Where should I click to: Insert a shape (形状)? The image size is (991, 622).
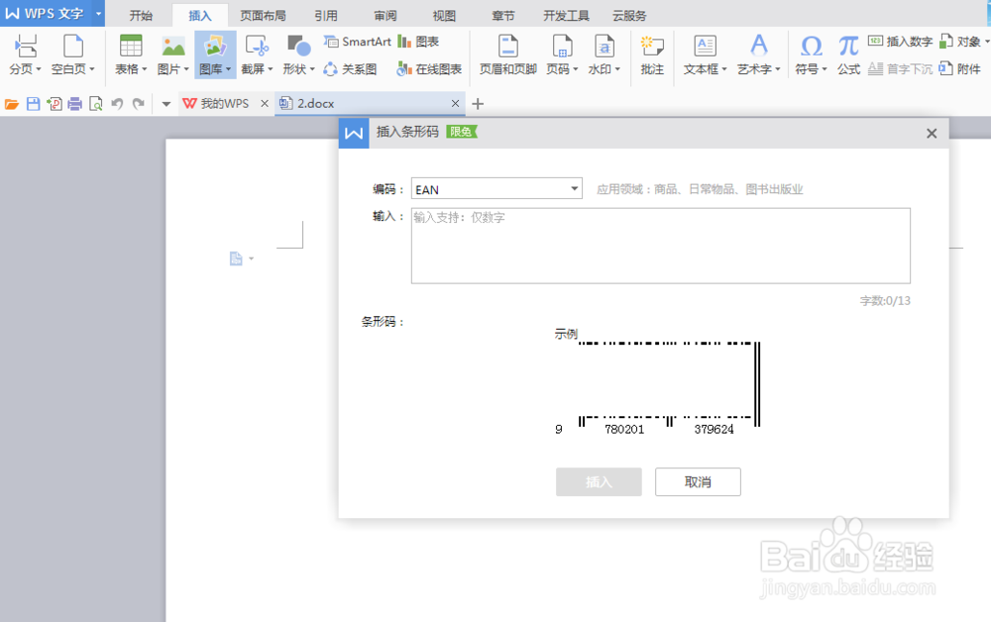click(298, 54)
